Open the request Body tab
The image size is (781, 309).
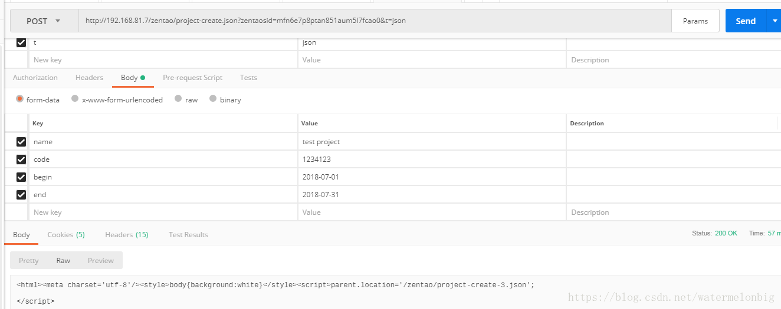[x=133, y=78]
